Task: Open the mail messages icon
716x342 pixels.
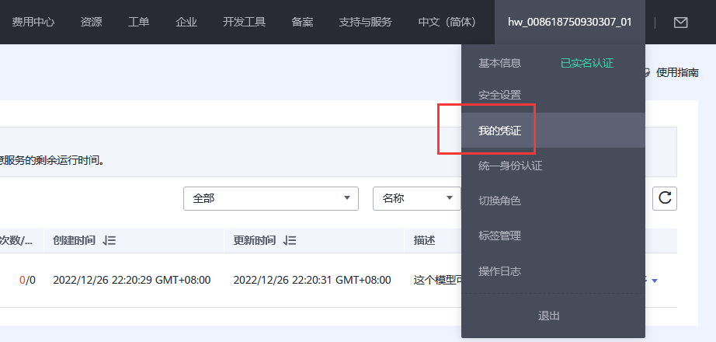Action: click(x=680, y=22)
